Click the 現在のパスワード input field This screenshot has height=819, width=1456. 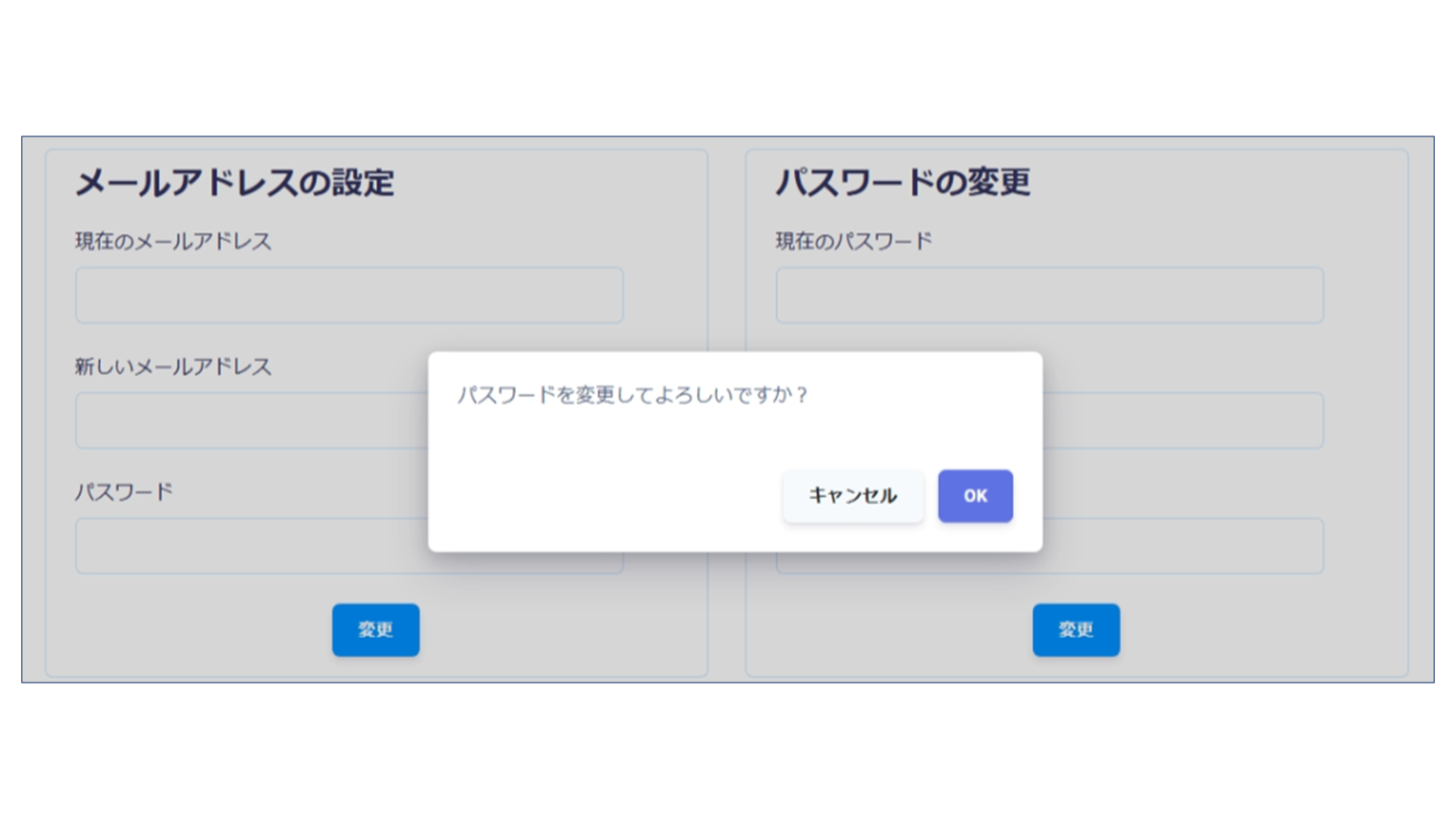[x=1048, y=295]
